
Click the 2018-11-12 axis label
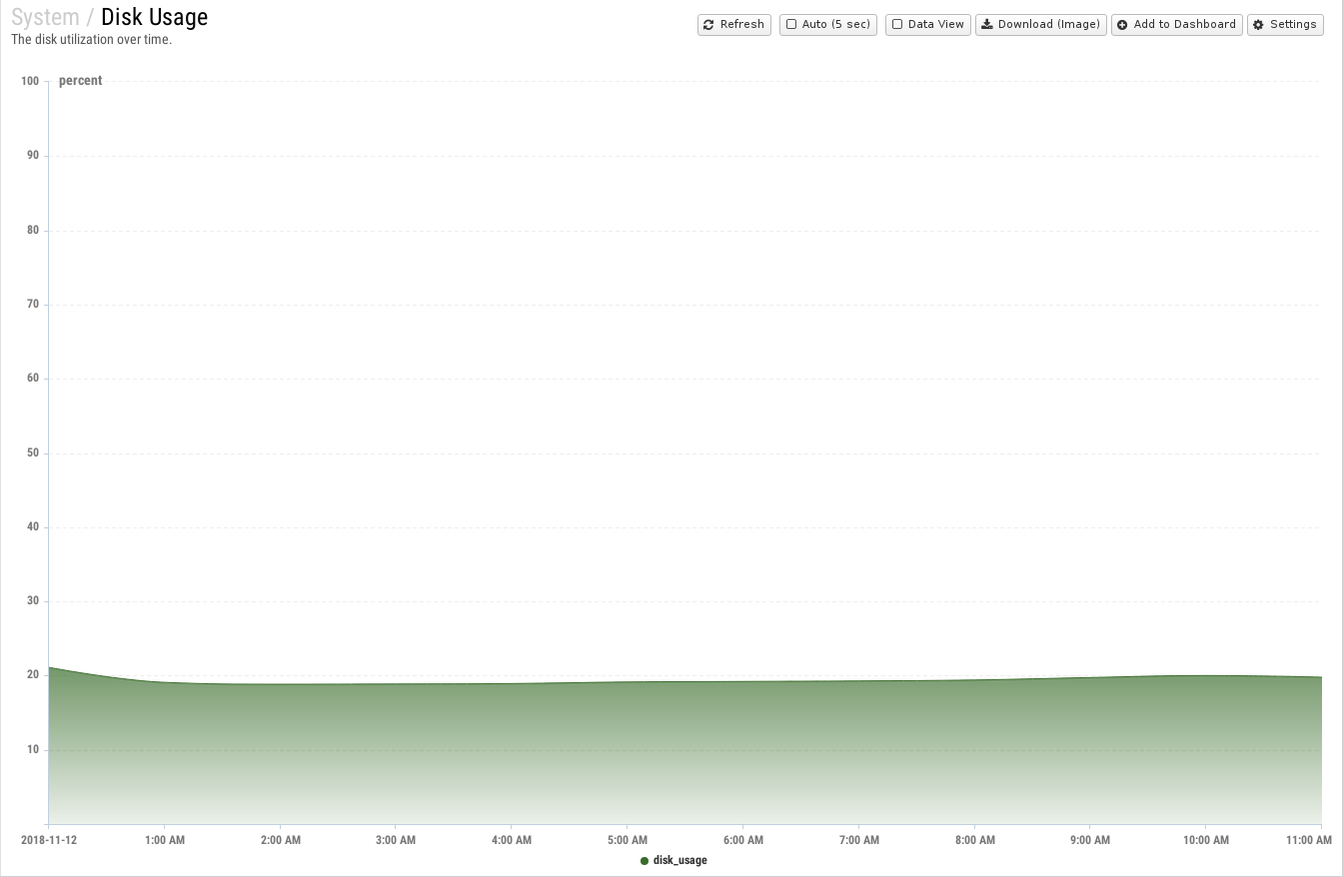click(x=49, y=840)
